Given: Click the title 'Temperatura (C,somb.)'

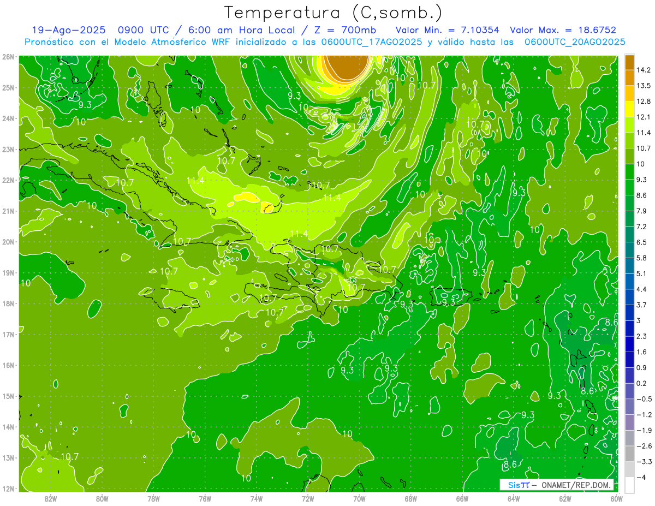Looking at the screenshot, I should (x=334, y=12).
